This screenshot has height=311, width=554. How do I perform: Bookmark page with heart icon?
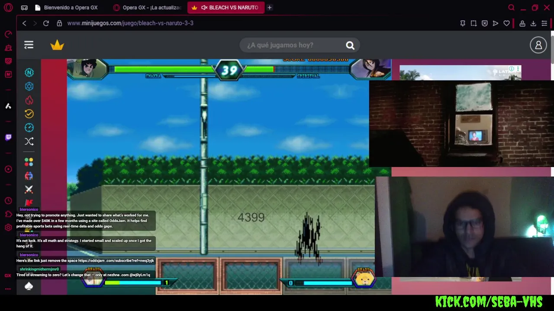click(x=506, y=23)
